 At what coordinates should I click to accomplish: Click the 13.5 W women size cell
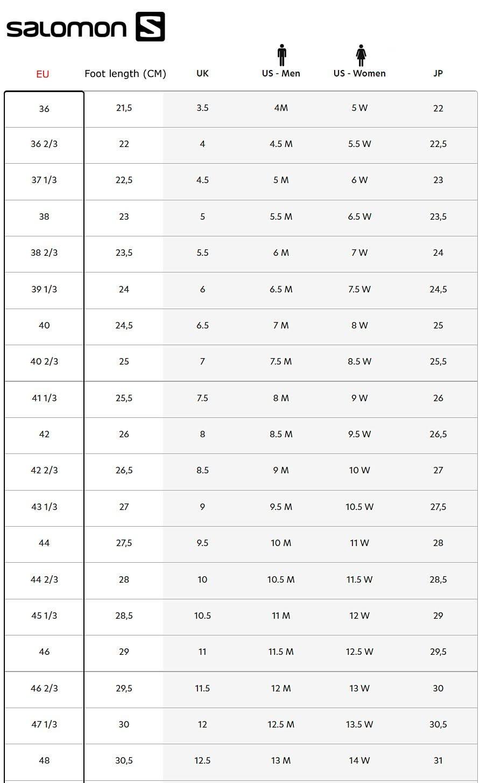[x=359, y=724]
